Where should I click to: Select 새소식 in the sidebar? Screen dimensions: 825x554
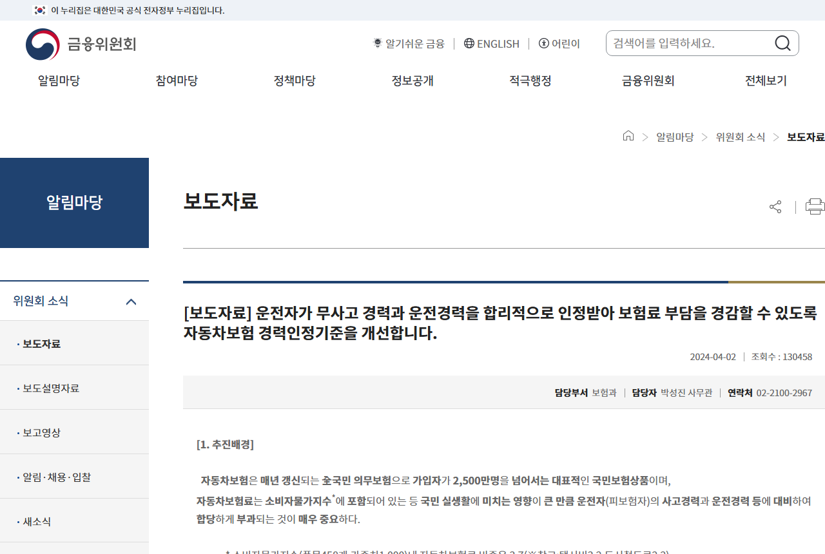coord(75,521)
